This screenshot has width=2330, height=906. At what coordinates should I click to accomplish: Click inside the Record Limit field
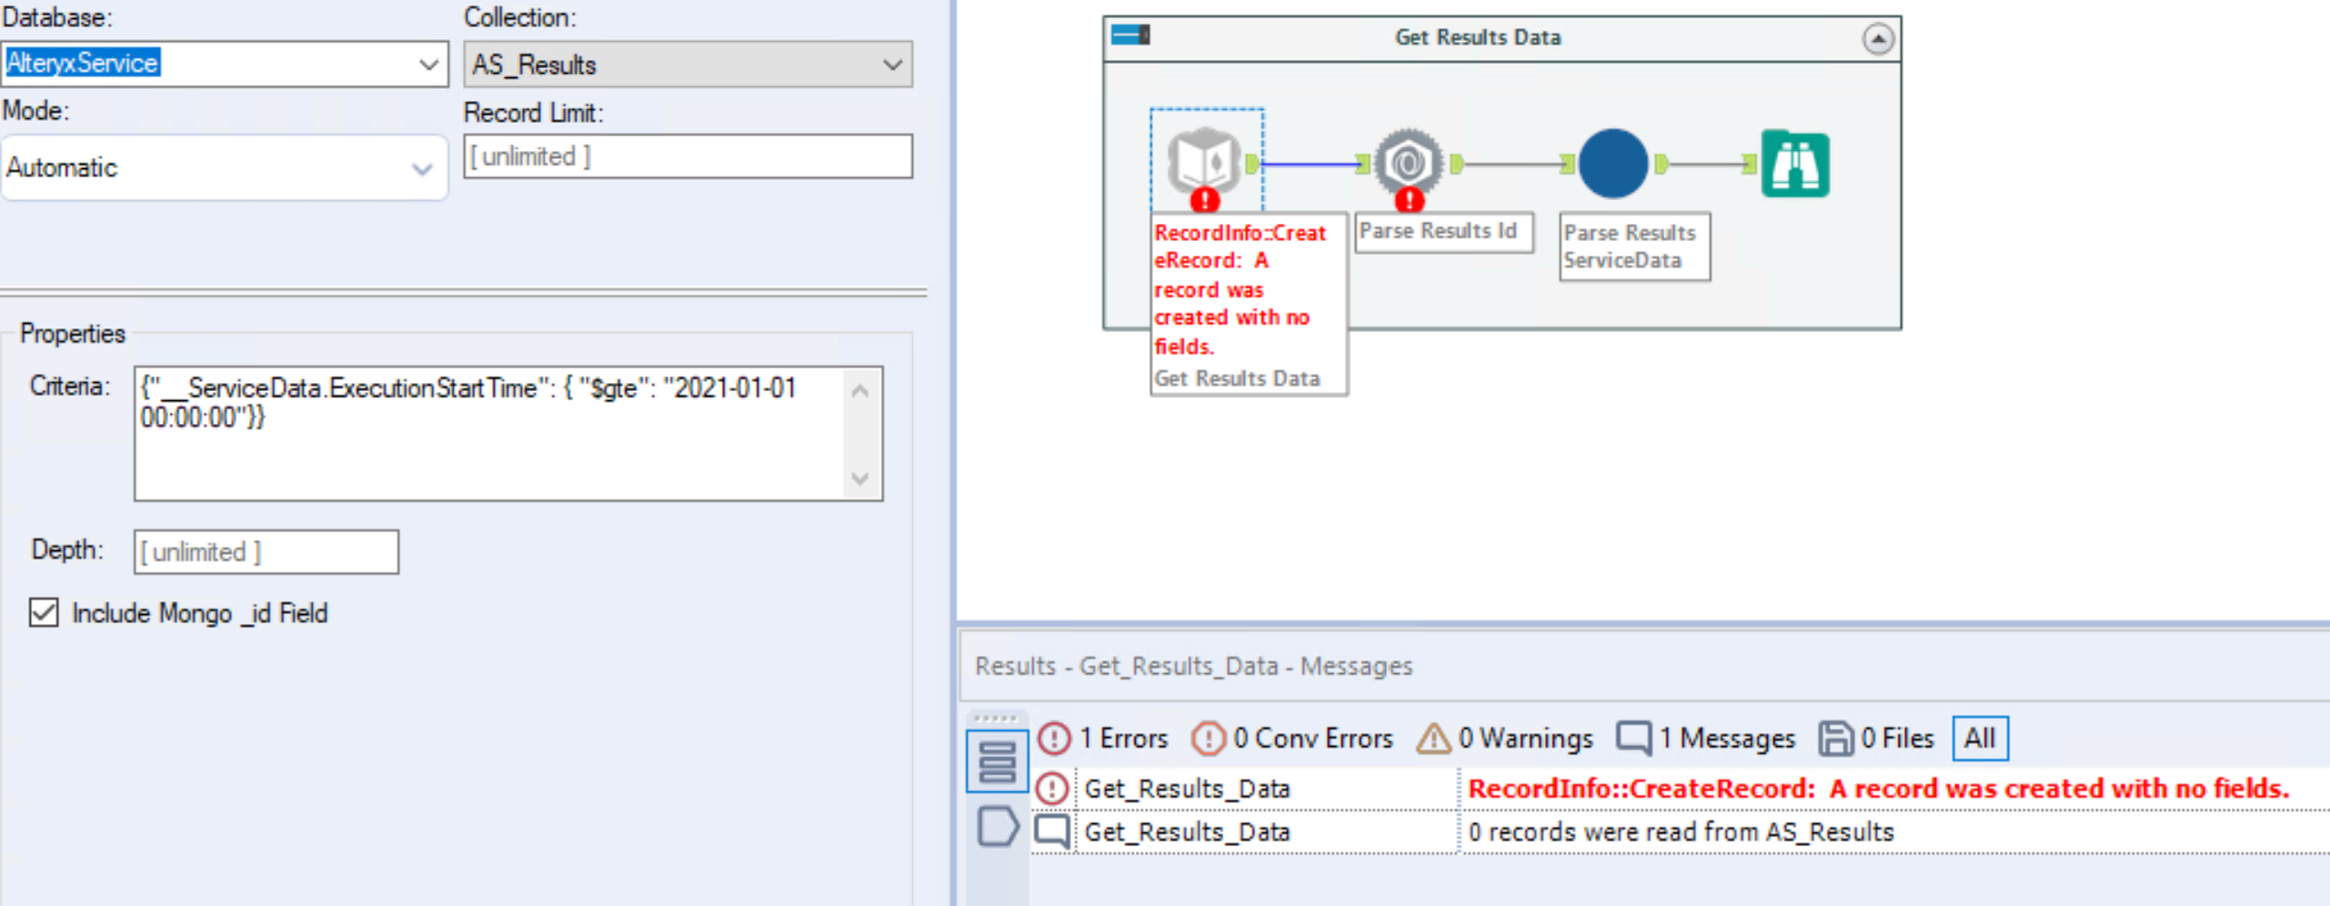[688, 156]
